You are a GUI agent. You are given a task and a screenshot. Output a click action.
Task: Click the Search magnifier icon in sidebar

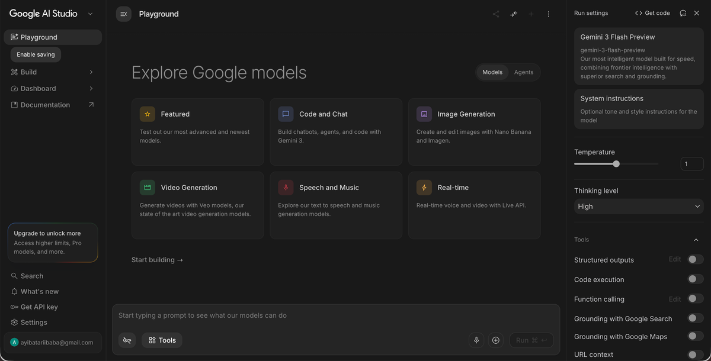[14, 276]
